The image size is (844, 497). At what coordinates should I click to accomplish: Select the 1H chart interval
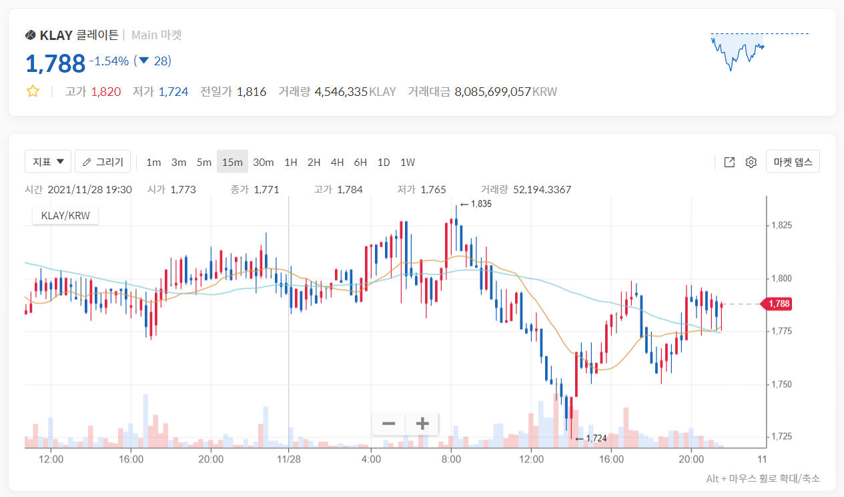291,162
